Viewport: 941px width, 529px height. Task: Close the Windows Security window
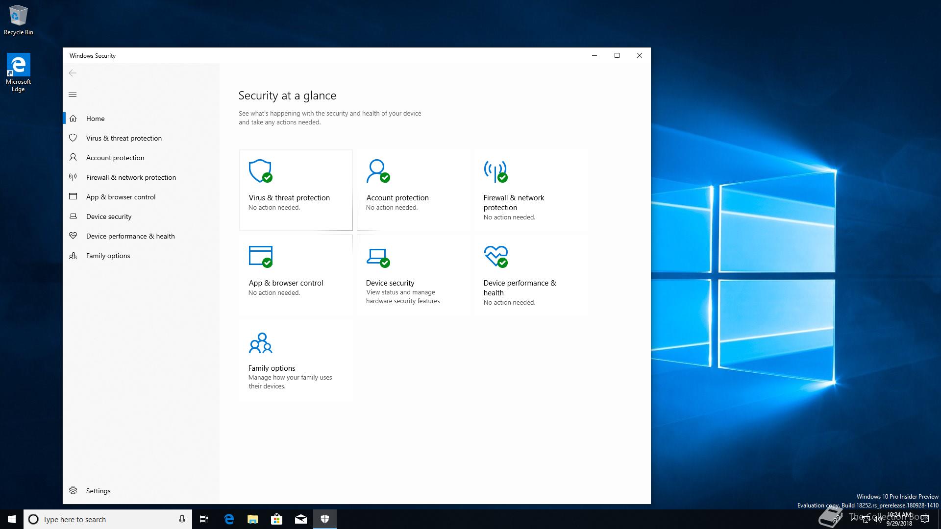coord(640,55)
